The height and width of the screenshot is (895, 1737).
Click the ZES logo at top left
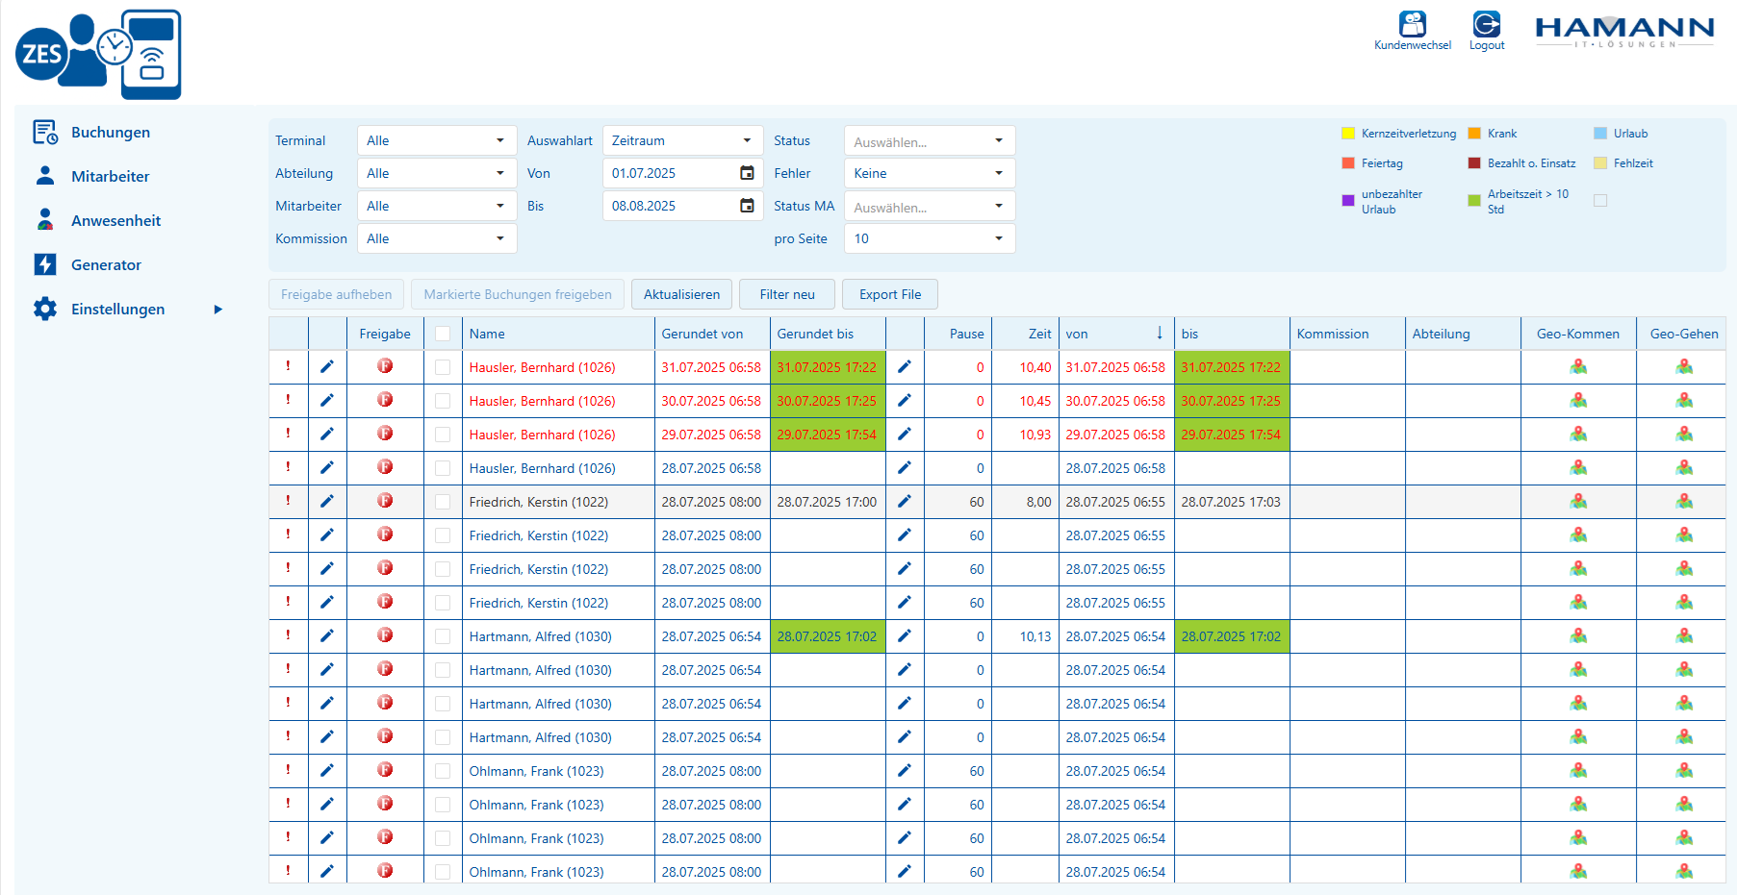(98, 55)
